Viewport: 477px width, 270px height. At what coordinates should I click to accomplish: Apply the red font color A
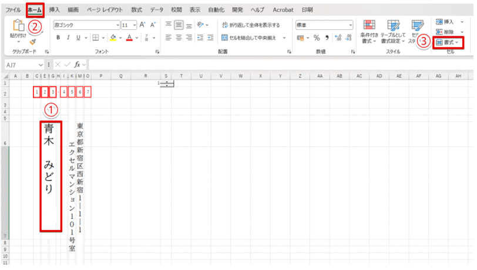coord(129,38)
